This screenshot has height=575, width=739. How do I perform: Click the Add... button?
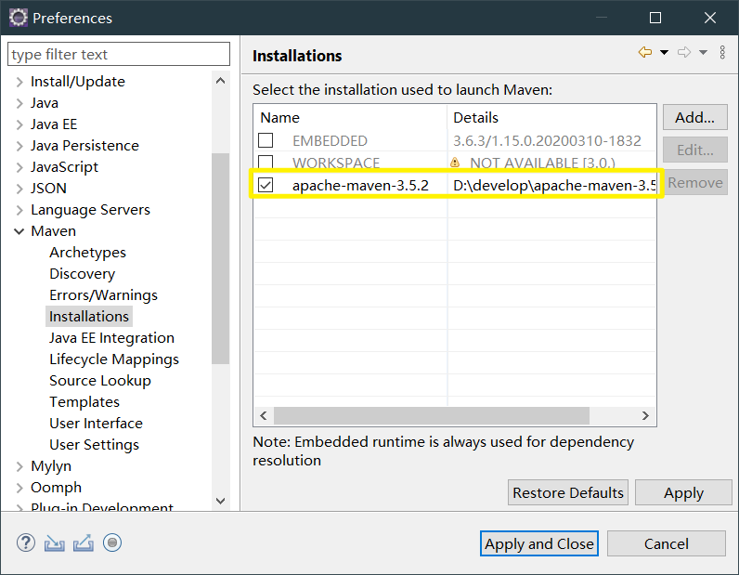[x=694, y=117]
